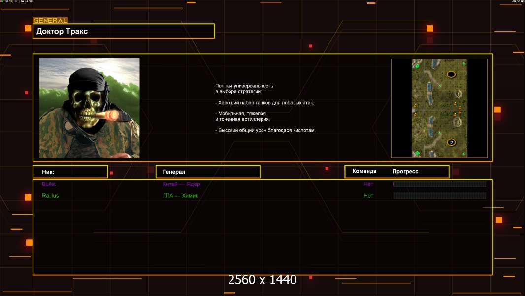Click the empty start position marker on map
Viewport: 525px width, 296px height.
451,74
